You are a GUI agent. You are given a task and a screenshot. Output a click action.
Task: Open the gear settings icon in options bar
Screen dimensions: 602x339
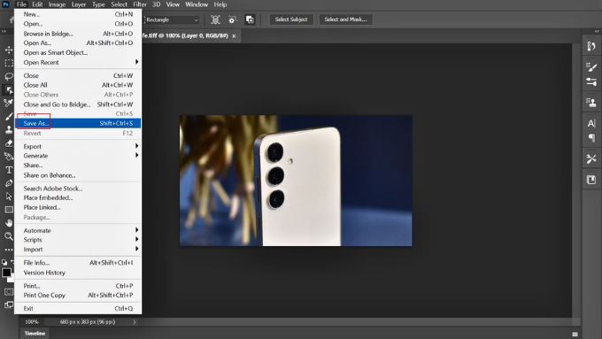(x=232, y=19)
